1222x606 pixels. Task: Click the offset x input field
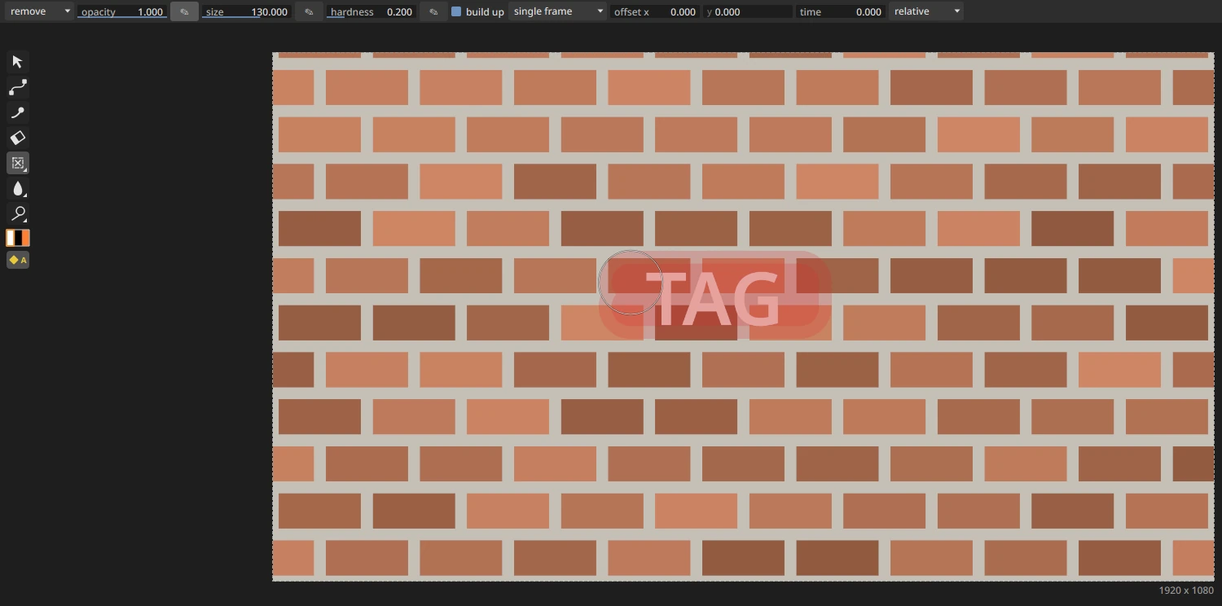(655, 11)
